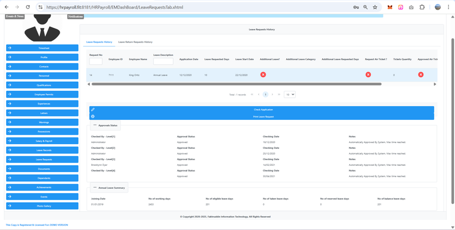455x230 pixels.
Task: Open Salary & Payroll sidebar item
Action: (42, 141)
